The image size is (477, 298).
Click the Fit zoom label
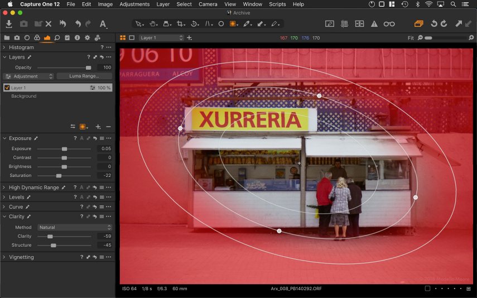pos(411,38)
